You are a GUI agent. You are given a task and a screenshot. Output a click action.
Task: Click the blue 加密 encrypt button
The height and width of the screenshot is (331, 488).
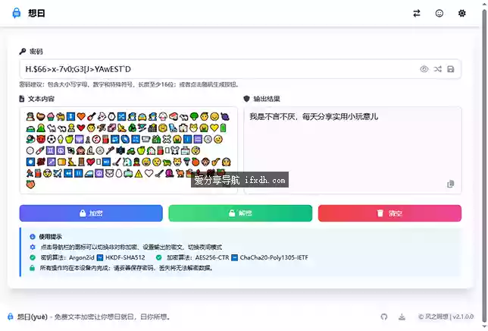coord(91,213)
